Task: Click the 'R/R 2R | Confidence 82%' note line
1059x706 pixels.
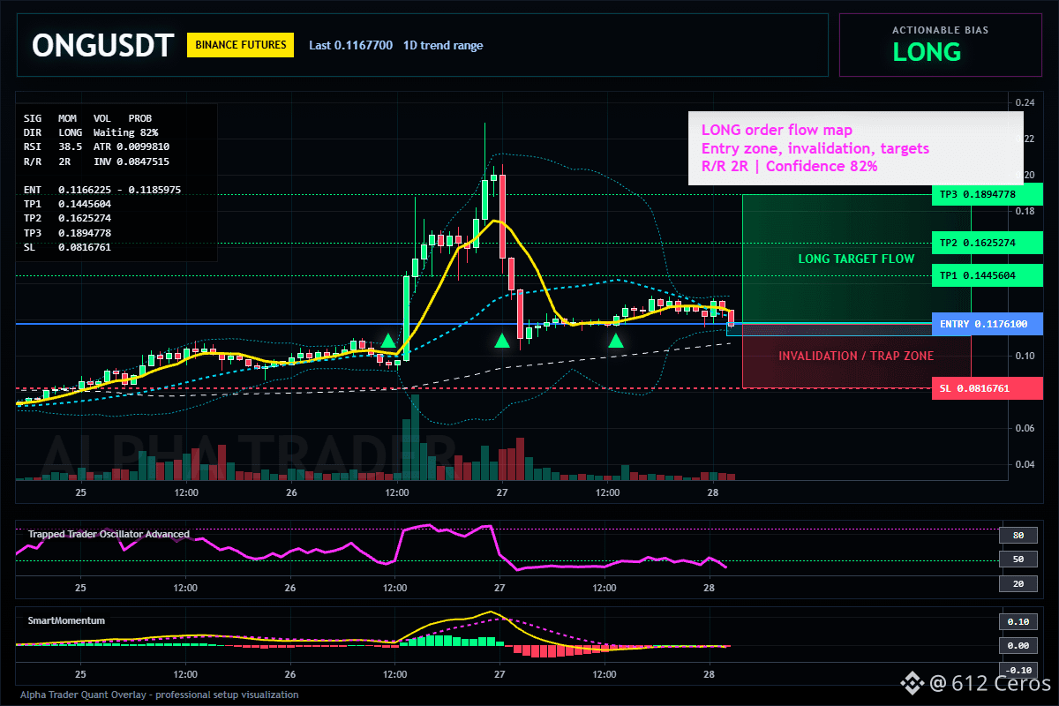Action: tap(789, 165)
